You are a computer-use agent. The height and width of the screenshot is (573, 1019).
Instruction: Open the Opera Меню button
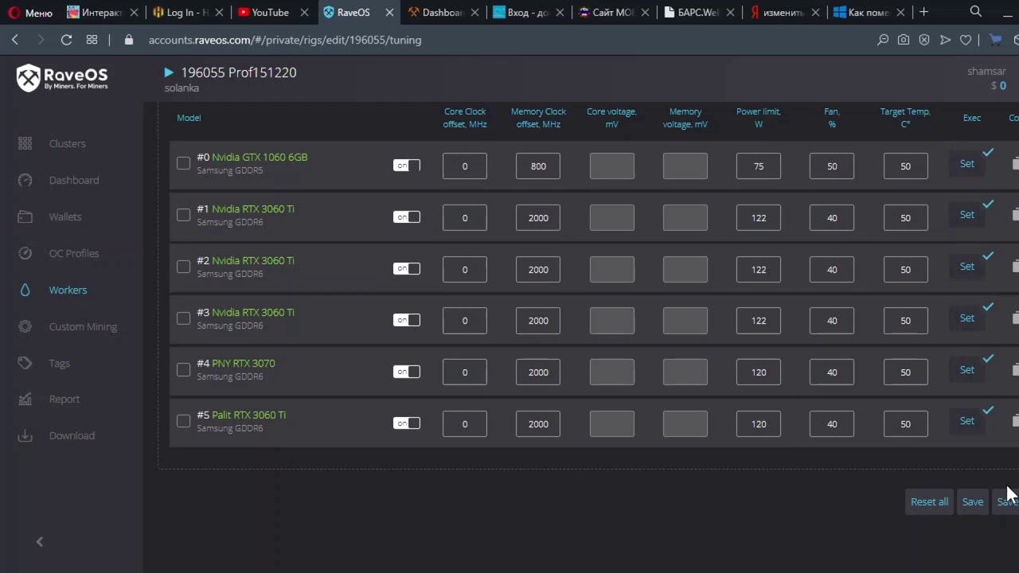30,12
